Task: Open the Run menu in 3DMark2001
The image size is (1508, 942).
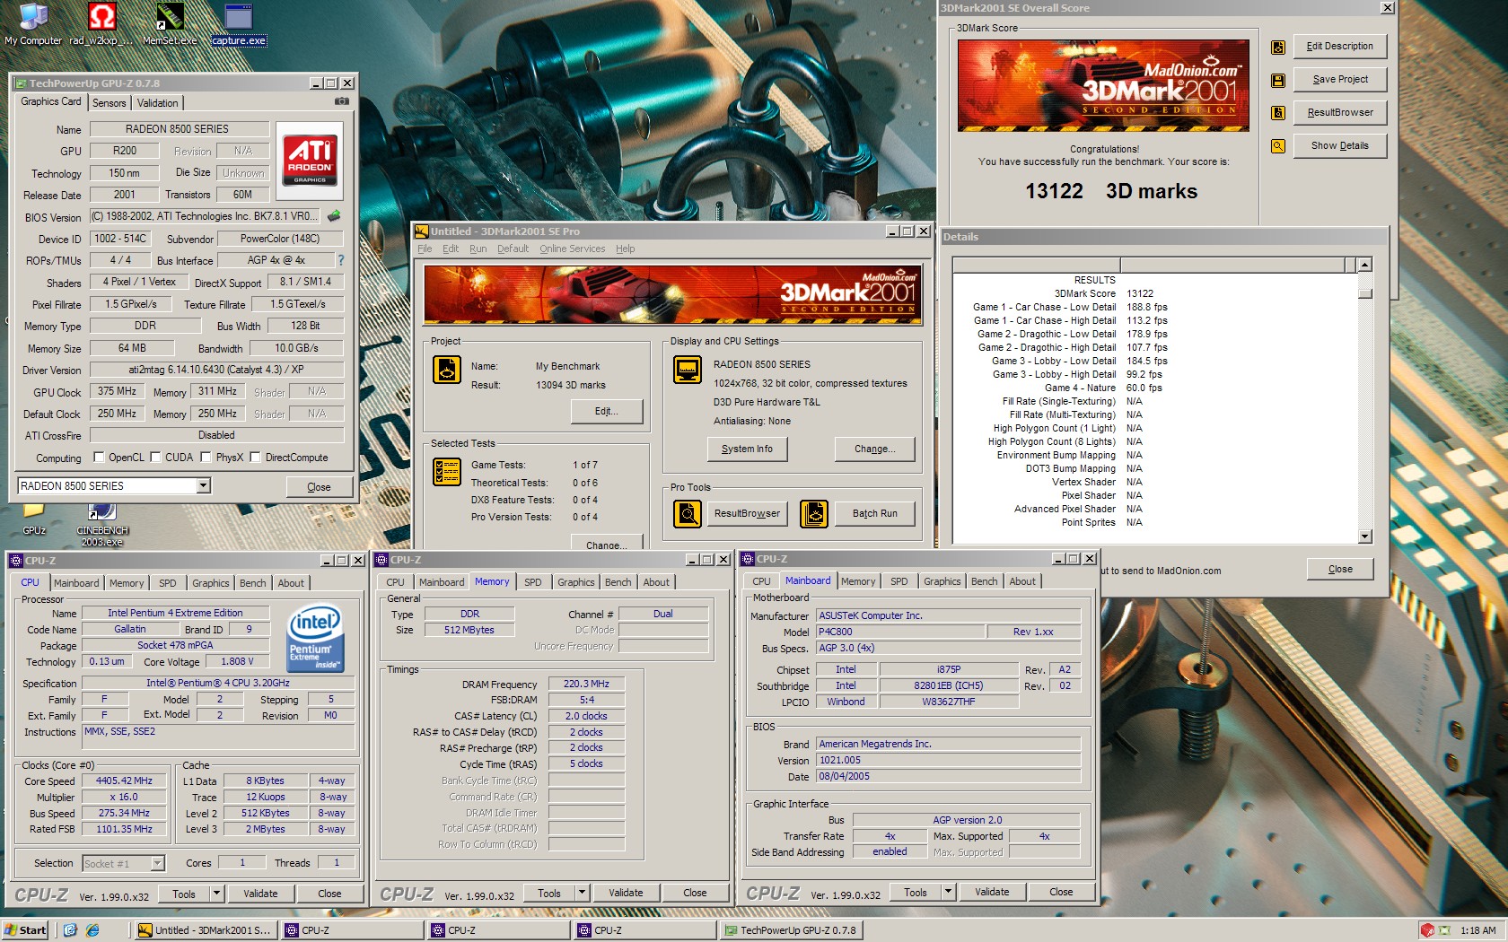Action: coord(478,249)
